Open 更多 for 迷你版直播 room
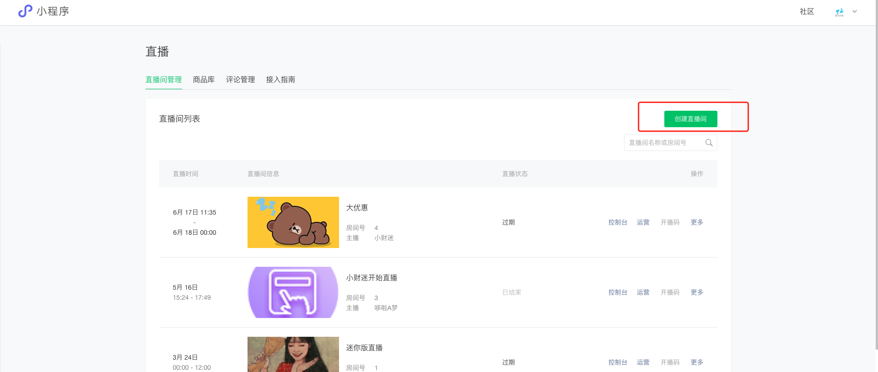 (x=697, y=362)
